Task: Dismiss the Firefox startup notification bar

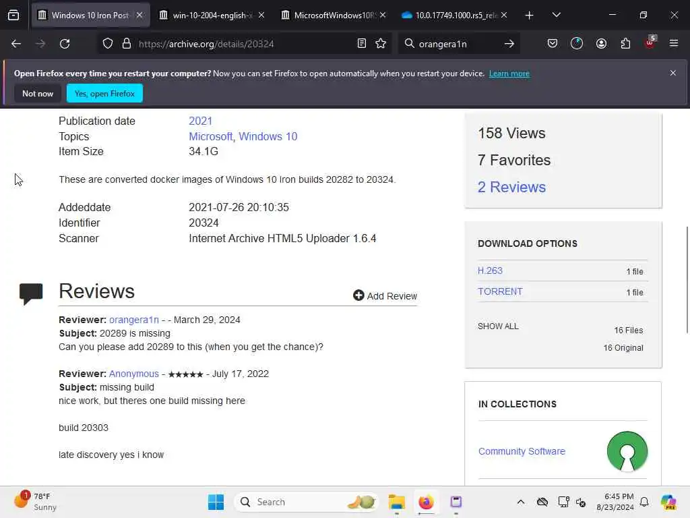Action: 673,73
